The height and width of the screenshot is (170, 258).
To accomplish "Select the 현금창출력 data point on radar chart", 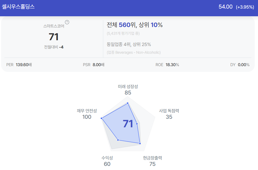I will pos(140,144).
